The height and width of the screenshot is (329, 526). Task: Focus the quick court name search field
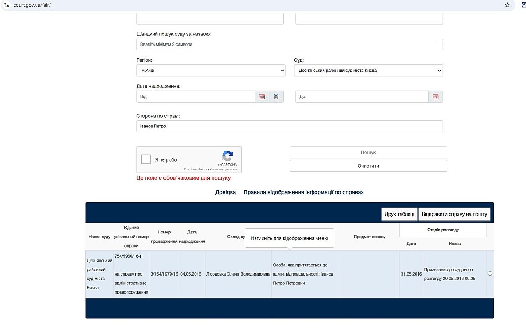coord(289,44)
